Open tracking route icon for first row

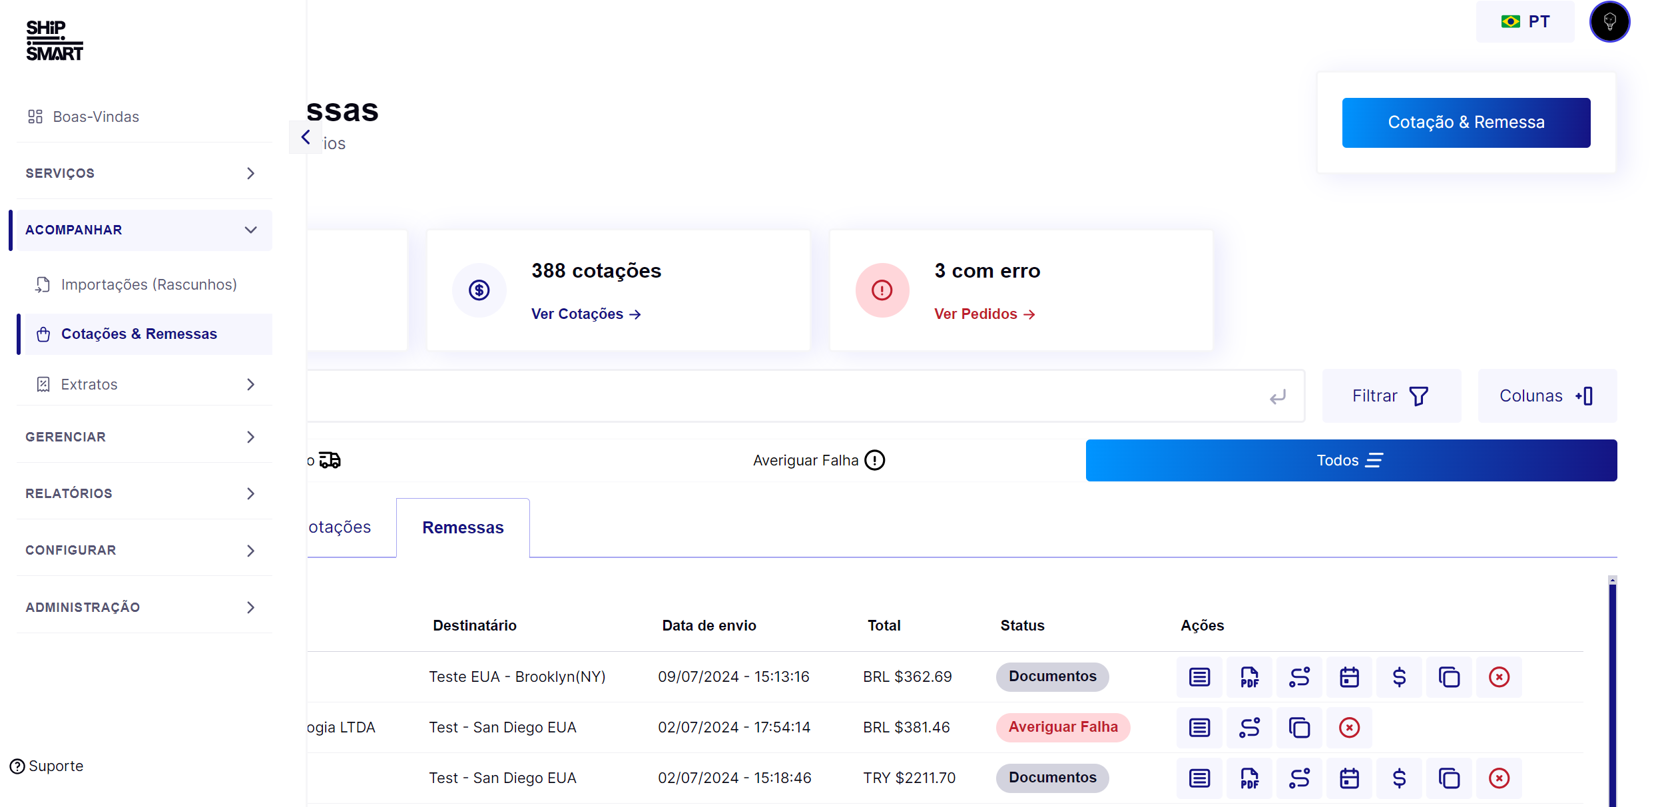[1299, 677]
